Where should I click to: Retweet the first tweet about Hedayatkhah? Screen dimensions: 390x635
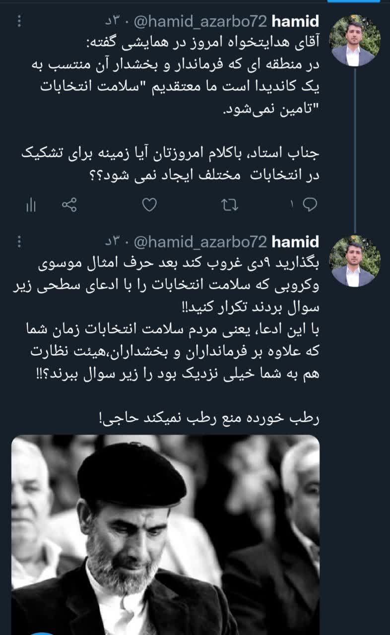[230, 204]
